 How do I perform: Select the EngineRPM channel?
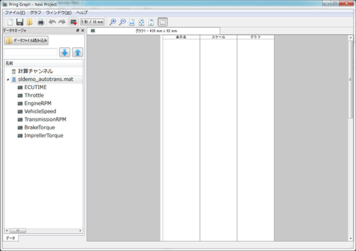[38, 104]
